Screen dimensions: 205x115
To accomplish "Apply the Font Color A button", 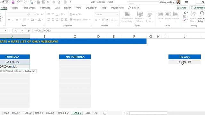I will point(39,20).
